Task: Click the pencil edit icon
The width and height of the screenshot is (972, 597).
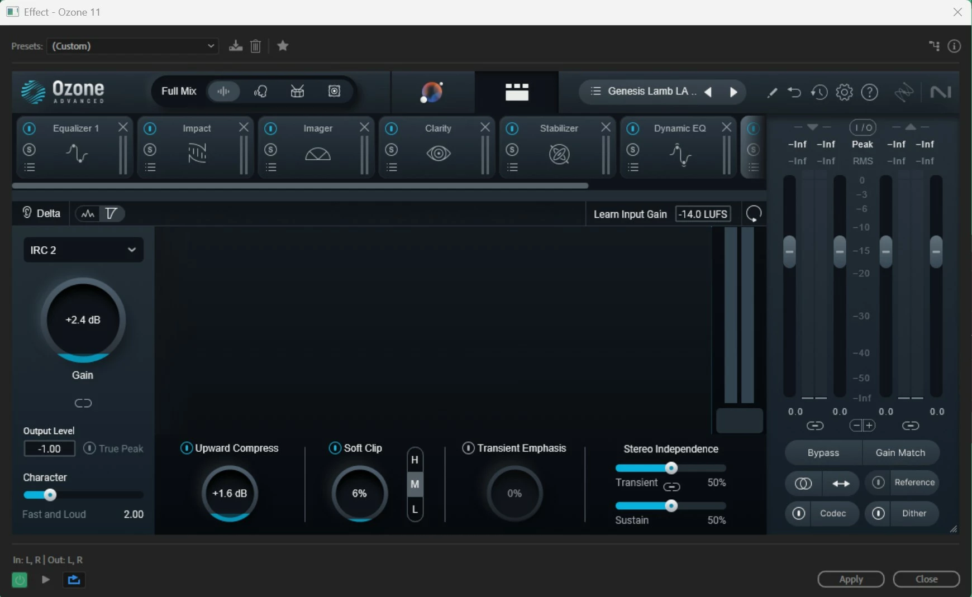Action: [772, 93]
